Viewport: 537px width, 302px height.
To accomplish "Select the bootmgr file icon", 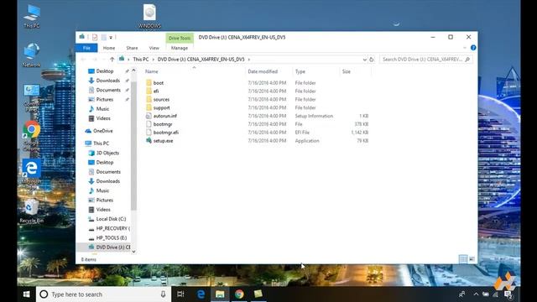I will [x=149, y=124].
